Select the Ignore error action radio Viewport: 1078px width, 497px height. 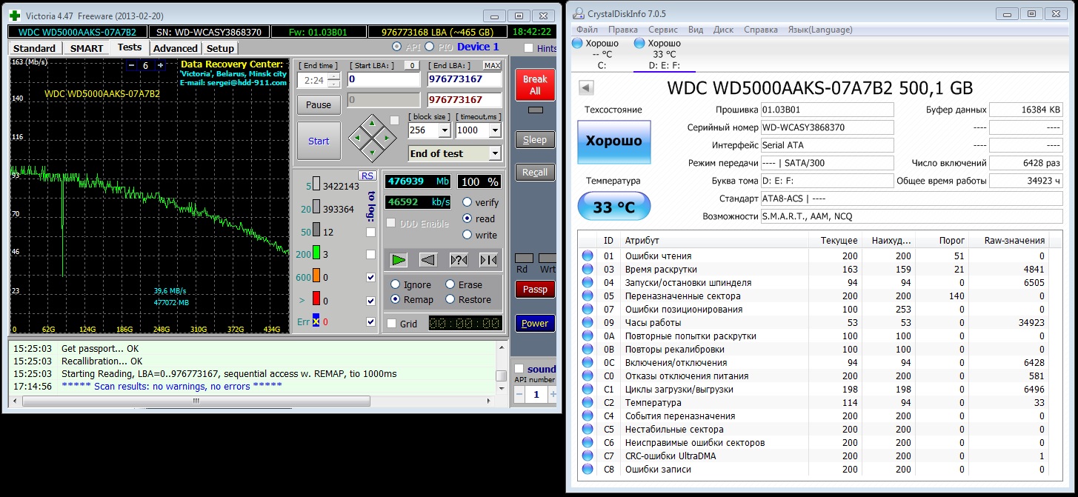pos(395,284)
